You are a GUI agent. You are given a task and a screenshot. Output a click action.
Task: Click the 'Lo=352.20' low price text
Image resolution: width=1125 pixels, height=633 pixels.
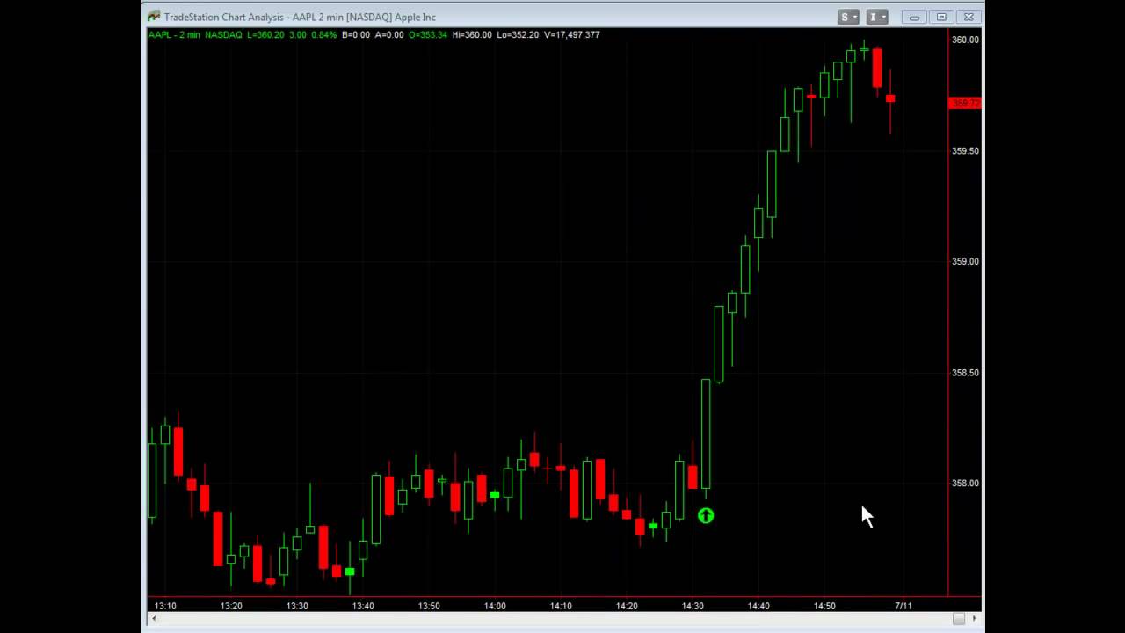click(x=518, y=35)
